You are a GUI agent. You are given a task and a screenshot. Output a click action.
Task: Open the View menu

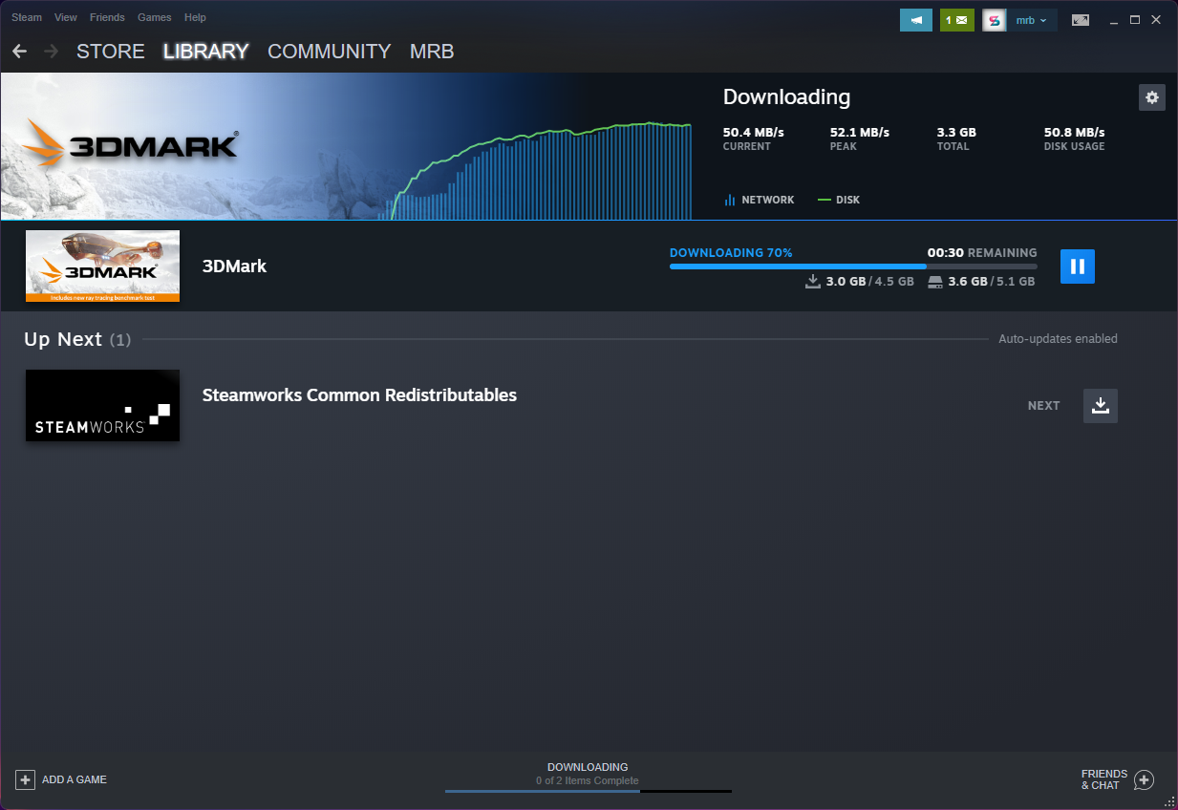click(x=66, y=17)
